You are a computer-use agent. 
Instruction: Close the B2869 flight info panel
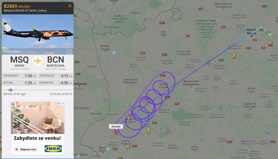point(70,6)
